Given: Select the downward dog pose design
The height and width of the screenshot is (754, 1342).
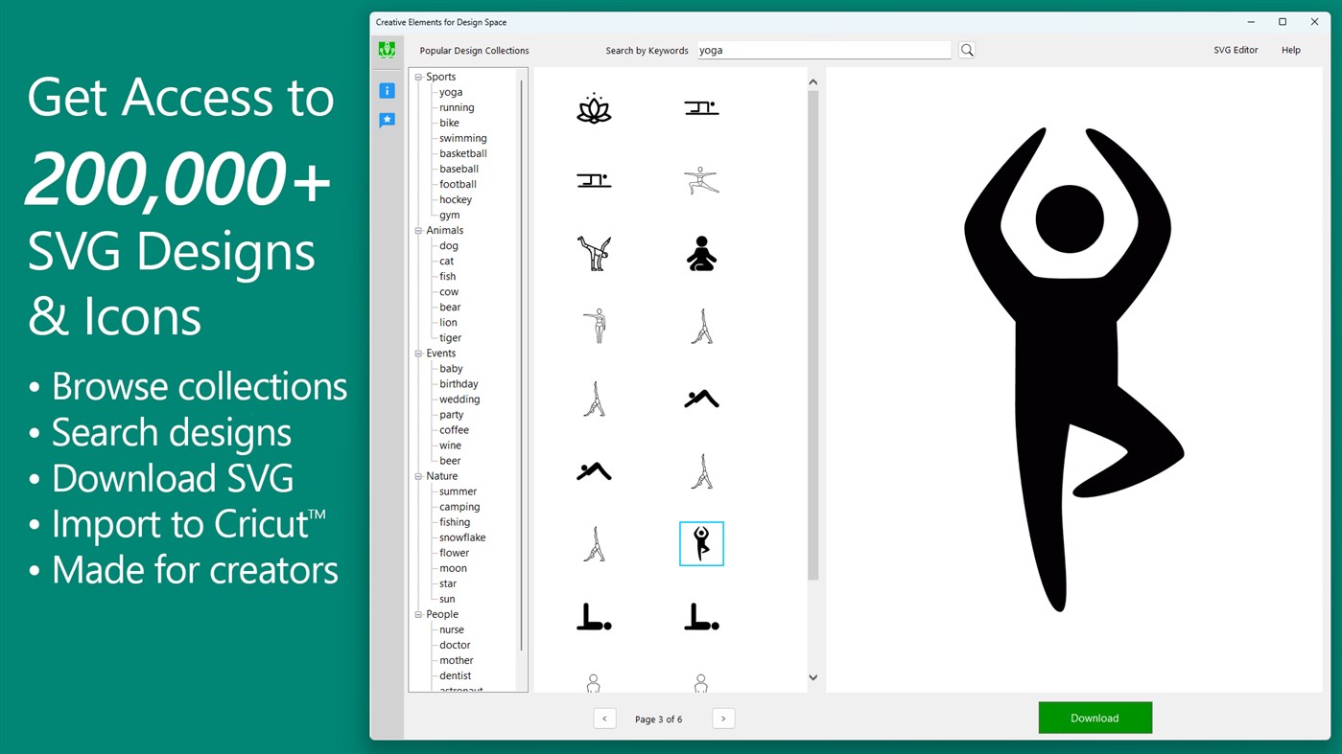Looking at the screenshot, I should (701, 397).
